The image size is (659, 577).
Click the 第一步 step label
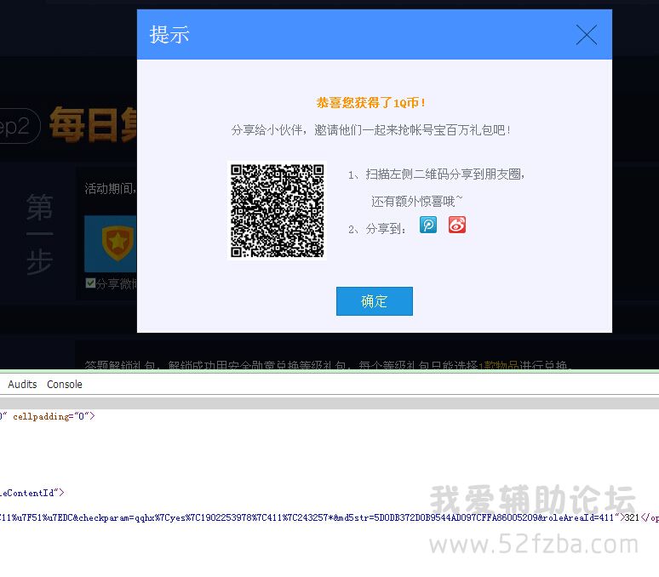point(39,235)
